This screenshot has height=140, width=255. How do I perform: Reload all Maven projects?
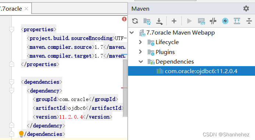pos(135,21)
